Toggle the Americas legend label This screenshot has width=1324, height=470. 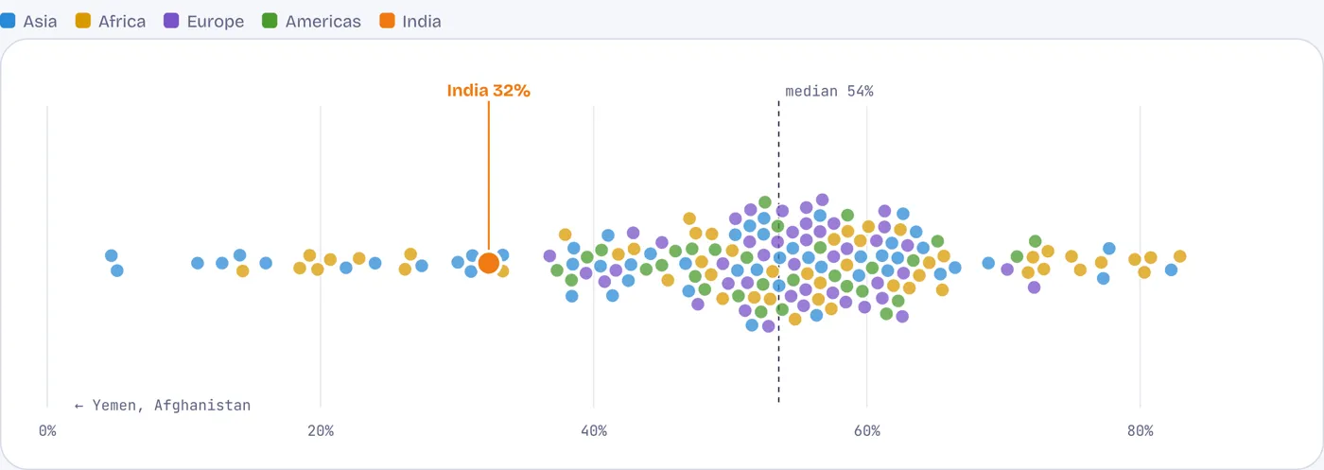coord(322,21)
